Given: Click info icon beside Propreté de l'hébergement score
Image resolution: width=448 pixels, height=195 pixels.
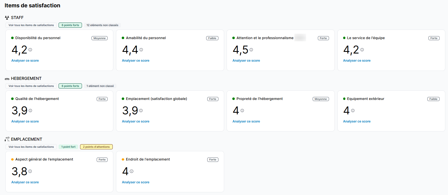Looking at the screenshot, I should point(242,111).
